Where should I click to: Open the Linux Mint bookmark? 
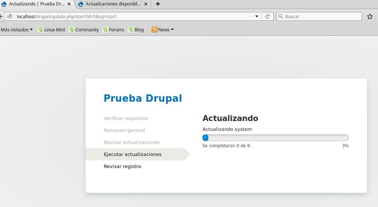52,30
